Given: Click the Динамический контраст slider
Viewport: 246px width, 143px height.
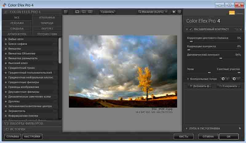Looking at the screenshot, I should [x=214, y=58].
